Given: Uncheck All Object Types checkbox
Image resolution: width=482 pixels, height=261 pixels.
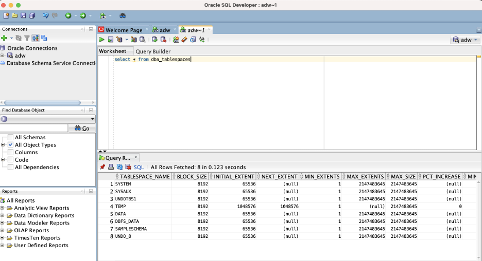Looking at the screenshot, I should (x=10, y=145).
